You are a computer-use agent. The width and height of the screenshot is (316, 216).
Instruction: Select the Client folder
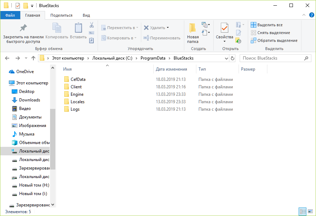(x=73, y=87)
